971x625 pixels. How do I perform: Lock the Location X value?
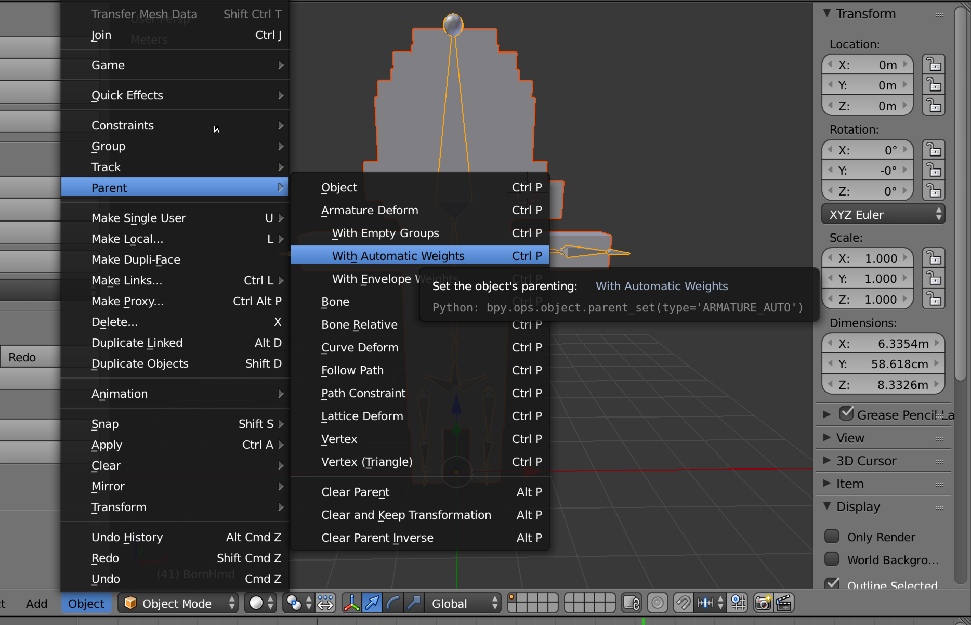pyautogui.click(x=934, y=65)
